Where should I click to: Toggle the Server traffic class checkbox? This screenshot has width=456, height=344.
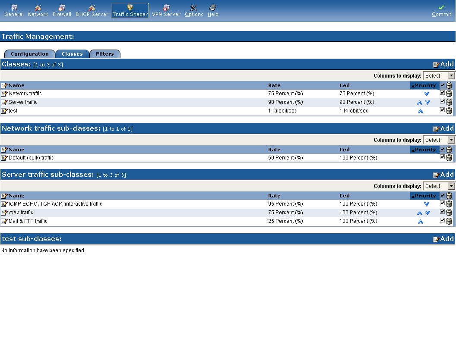point(442,101)
